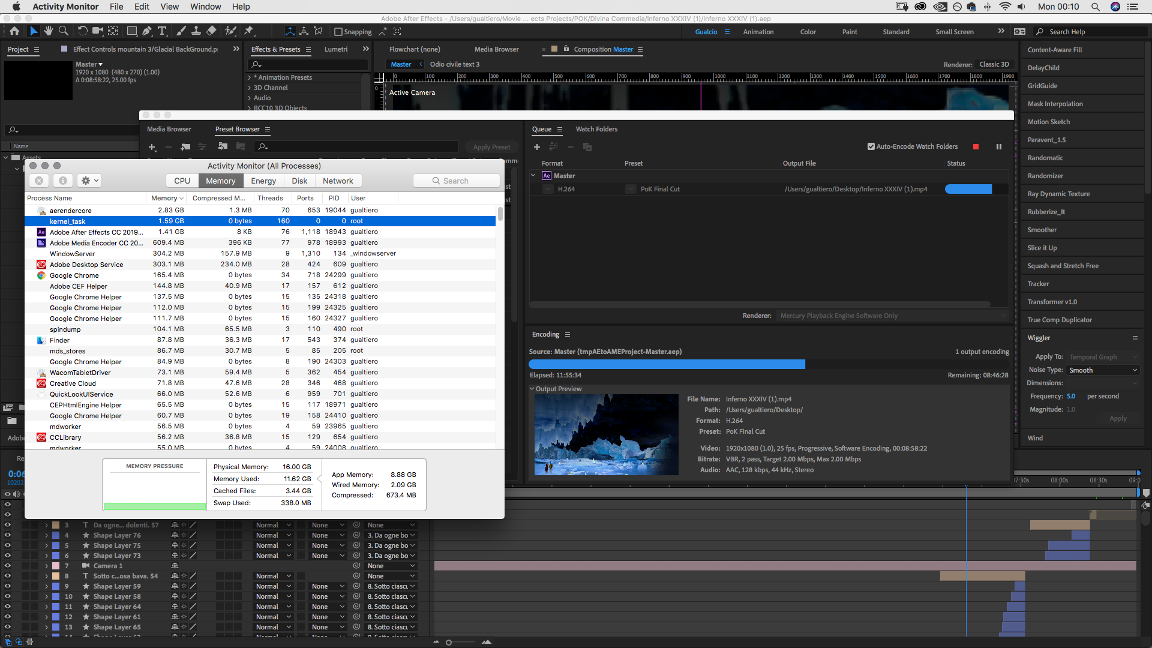Open the Motion Sketch panel

click(x=1049, y=122)
